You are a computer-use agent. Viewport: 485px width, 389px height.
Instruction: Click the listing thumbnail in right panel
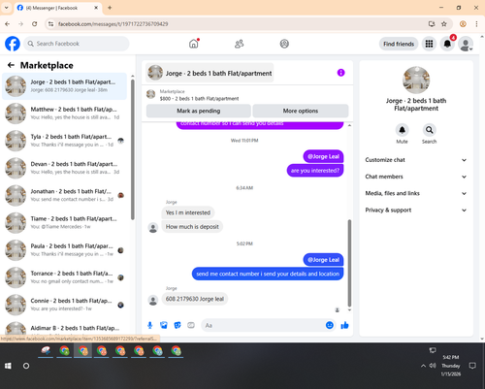pyautogui.click(x=416, y=80)
